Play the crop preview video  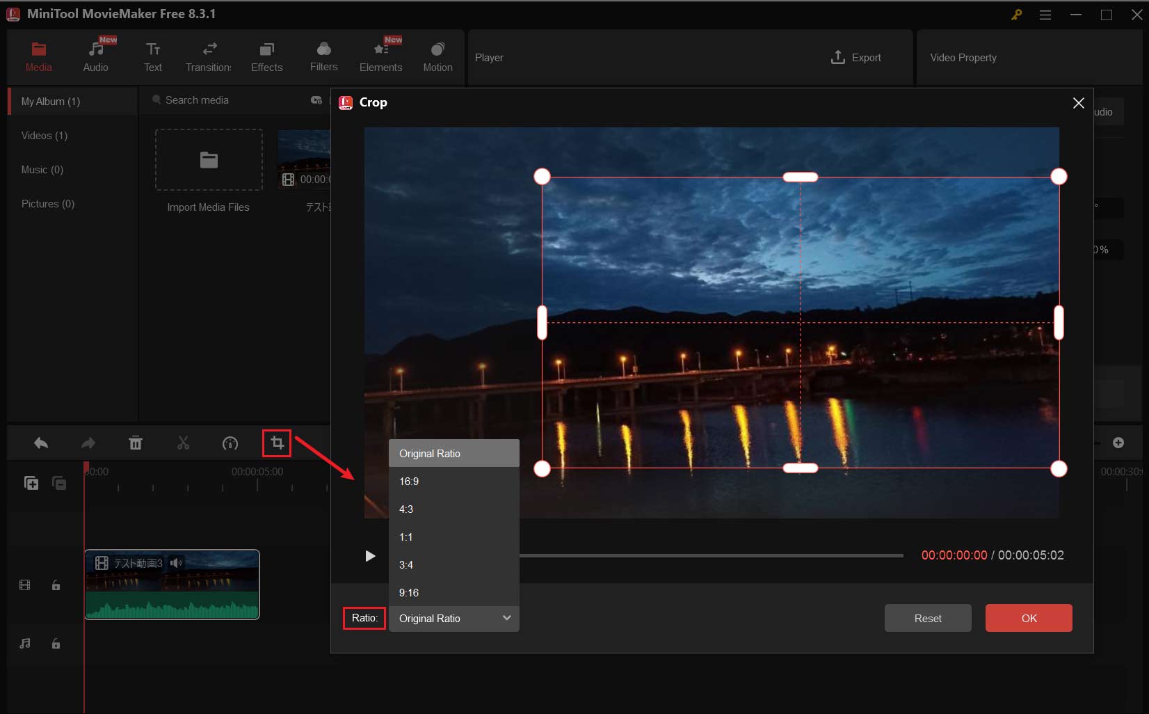(370, 555)
